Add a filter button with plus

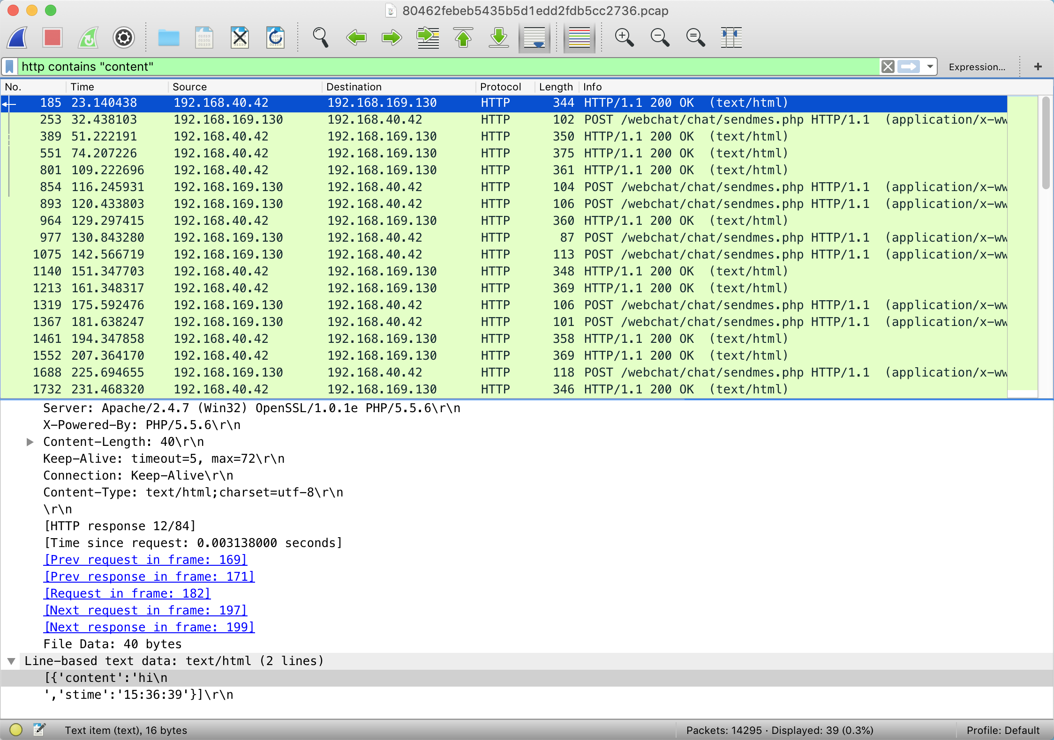pos(1038,67)
